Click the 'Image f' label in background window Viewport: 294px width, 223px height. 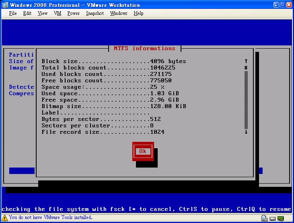coord(21,68)
